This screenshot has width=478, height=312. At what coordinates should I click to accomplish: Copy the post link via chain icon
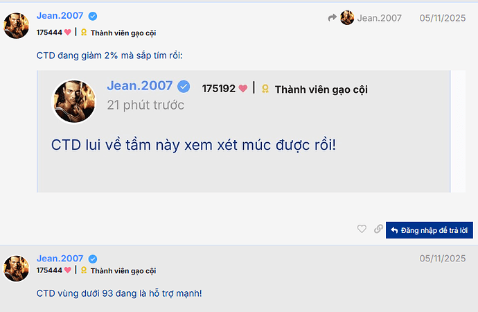pos(378,229)
